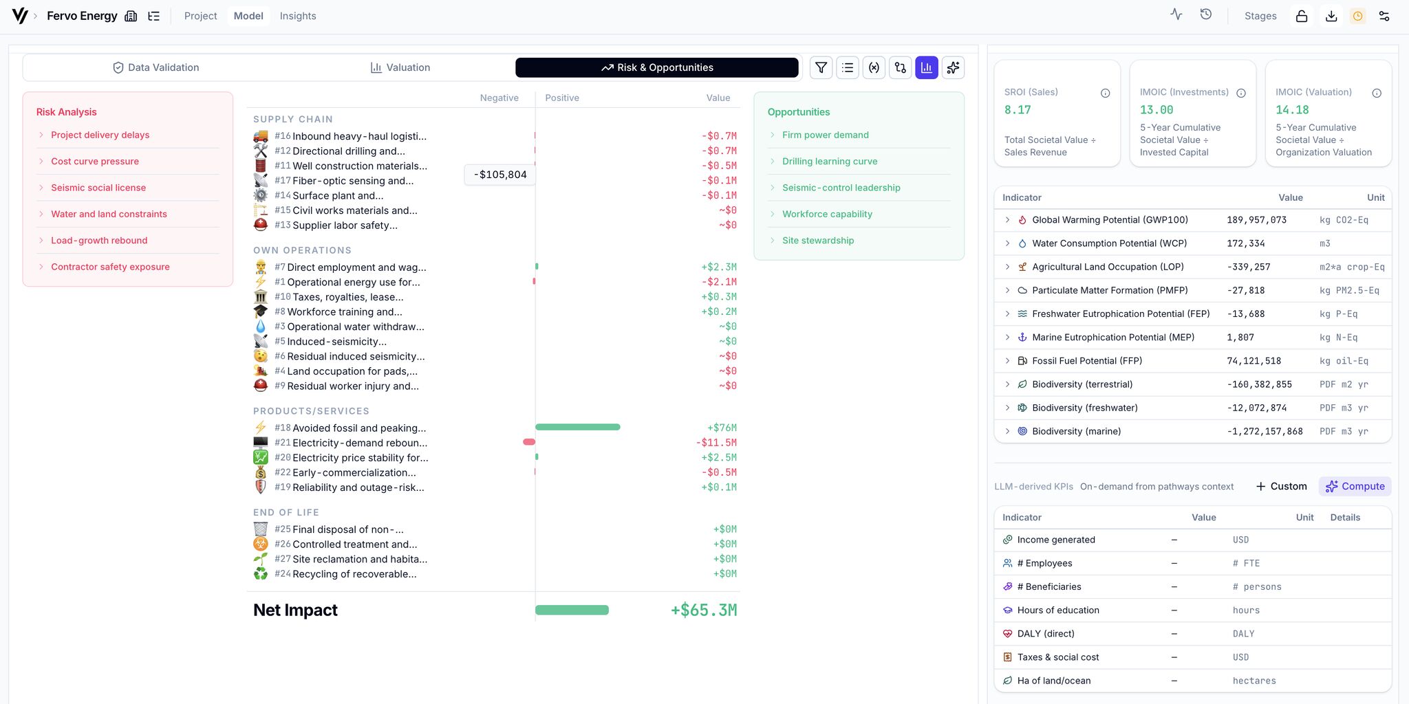The height and width of the screenshot is (704, 1409).
Task: Select the pathways graph icon in the toolbar
Action: coord(900,67)
